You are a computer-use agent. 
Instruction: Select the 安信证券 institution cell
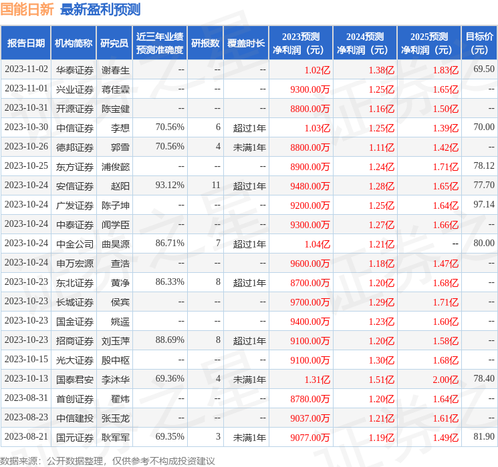click(75, 186)
